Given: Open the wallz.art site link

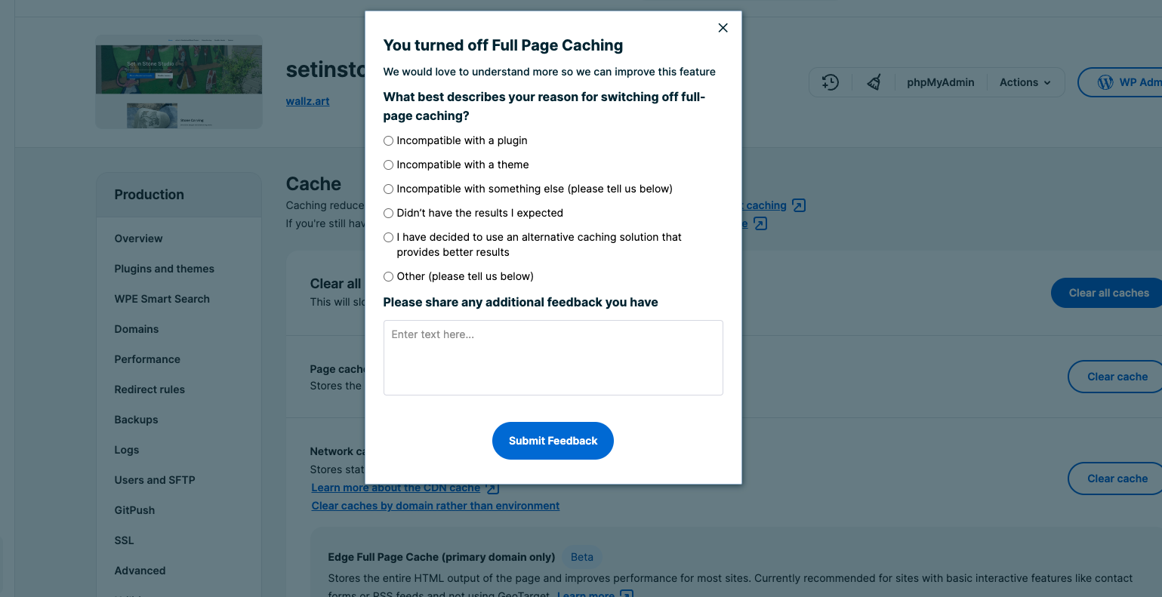Looking at the screenshot, I should [x=307, y=100].
